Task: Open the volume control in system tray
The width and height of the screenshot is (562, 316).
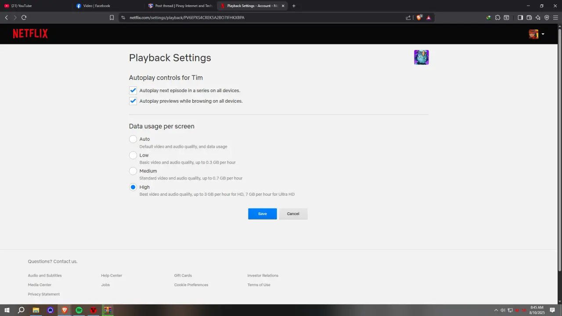Action: pyautogui.click(x=503, y=310)
